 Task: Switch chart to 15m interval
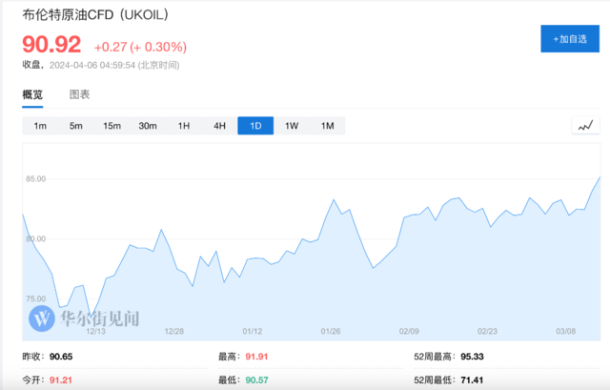[x=112, y=126]
